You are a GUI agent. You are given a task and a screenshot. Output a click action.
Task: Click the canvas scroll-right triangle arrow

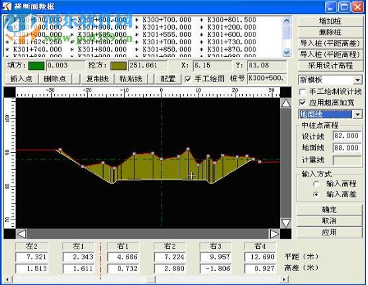pos(274,234)
